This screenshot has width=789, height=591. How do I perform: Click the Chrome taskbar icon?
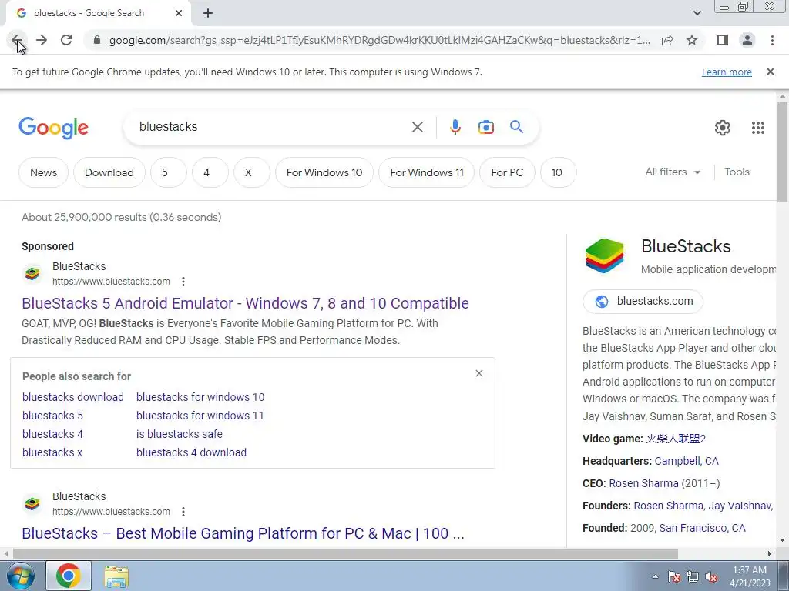tap(69, 576)
